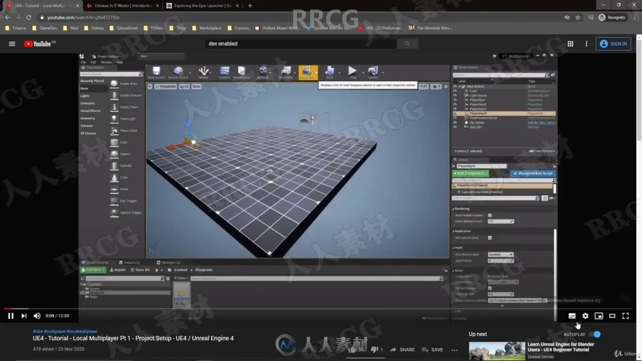Seek on the video progress bar
The width and height of the screenshot is (642, 361).
click(321, 309)
